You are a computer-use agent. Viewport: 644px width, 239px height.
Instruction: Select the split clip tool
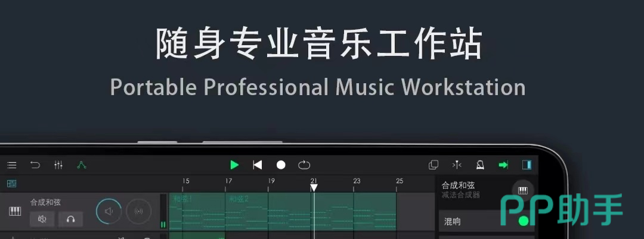(457, 165)
